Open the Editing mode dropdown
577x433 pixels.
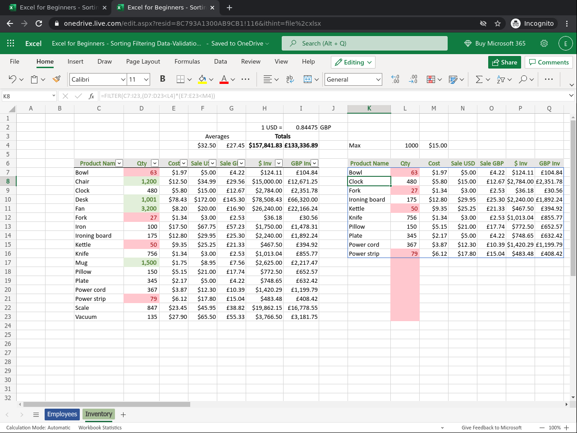[x=353, y=62]
